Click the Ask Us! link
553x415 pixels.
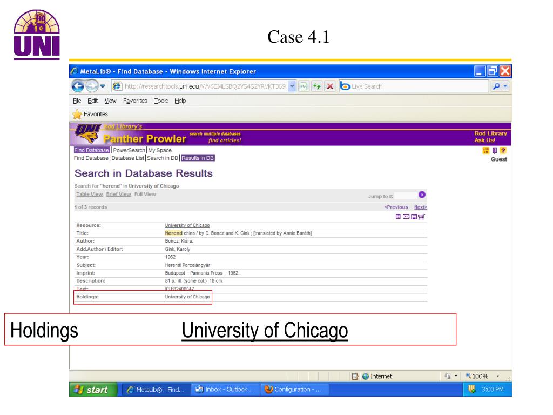pyautogui.click(x=484, y=140)
